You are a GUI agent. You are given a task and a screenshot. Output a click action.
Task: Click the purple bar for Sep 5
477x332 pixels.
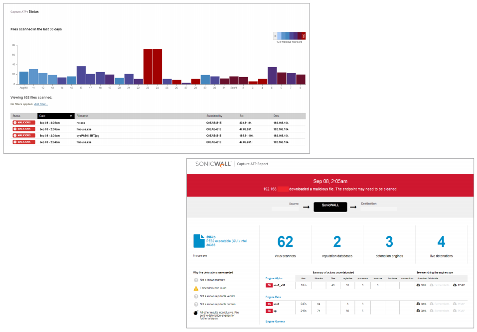coord(272,76)
